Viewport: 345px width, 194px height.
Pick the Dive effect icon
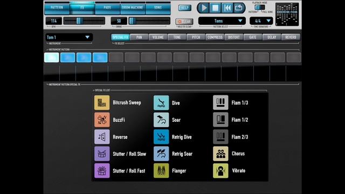coord(161,103)
